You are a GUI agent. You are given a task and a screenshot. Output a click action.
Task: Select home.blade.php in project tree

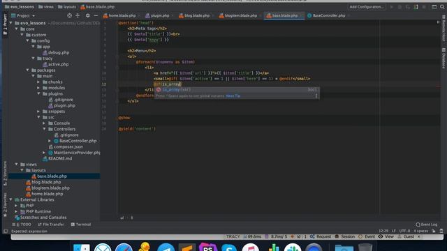[x=45, y=194]
